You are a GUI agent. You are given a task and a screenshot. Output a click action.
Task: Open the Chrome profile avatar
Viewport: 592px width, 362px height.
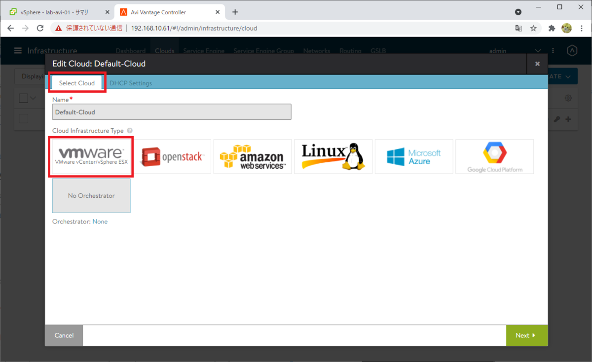(x=566, y=28)
